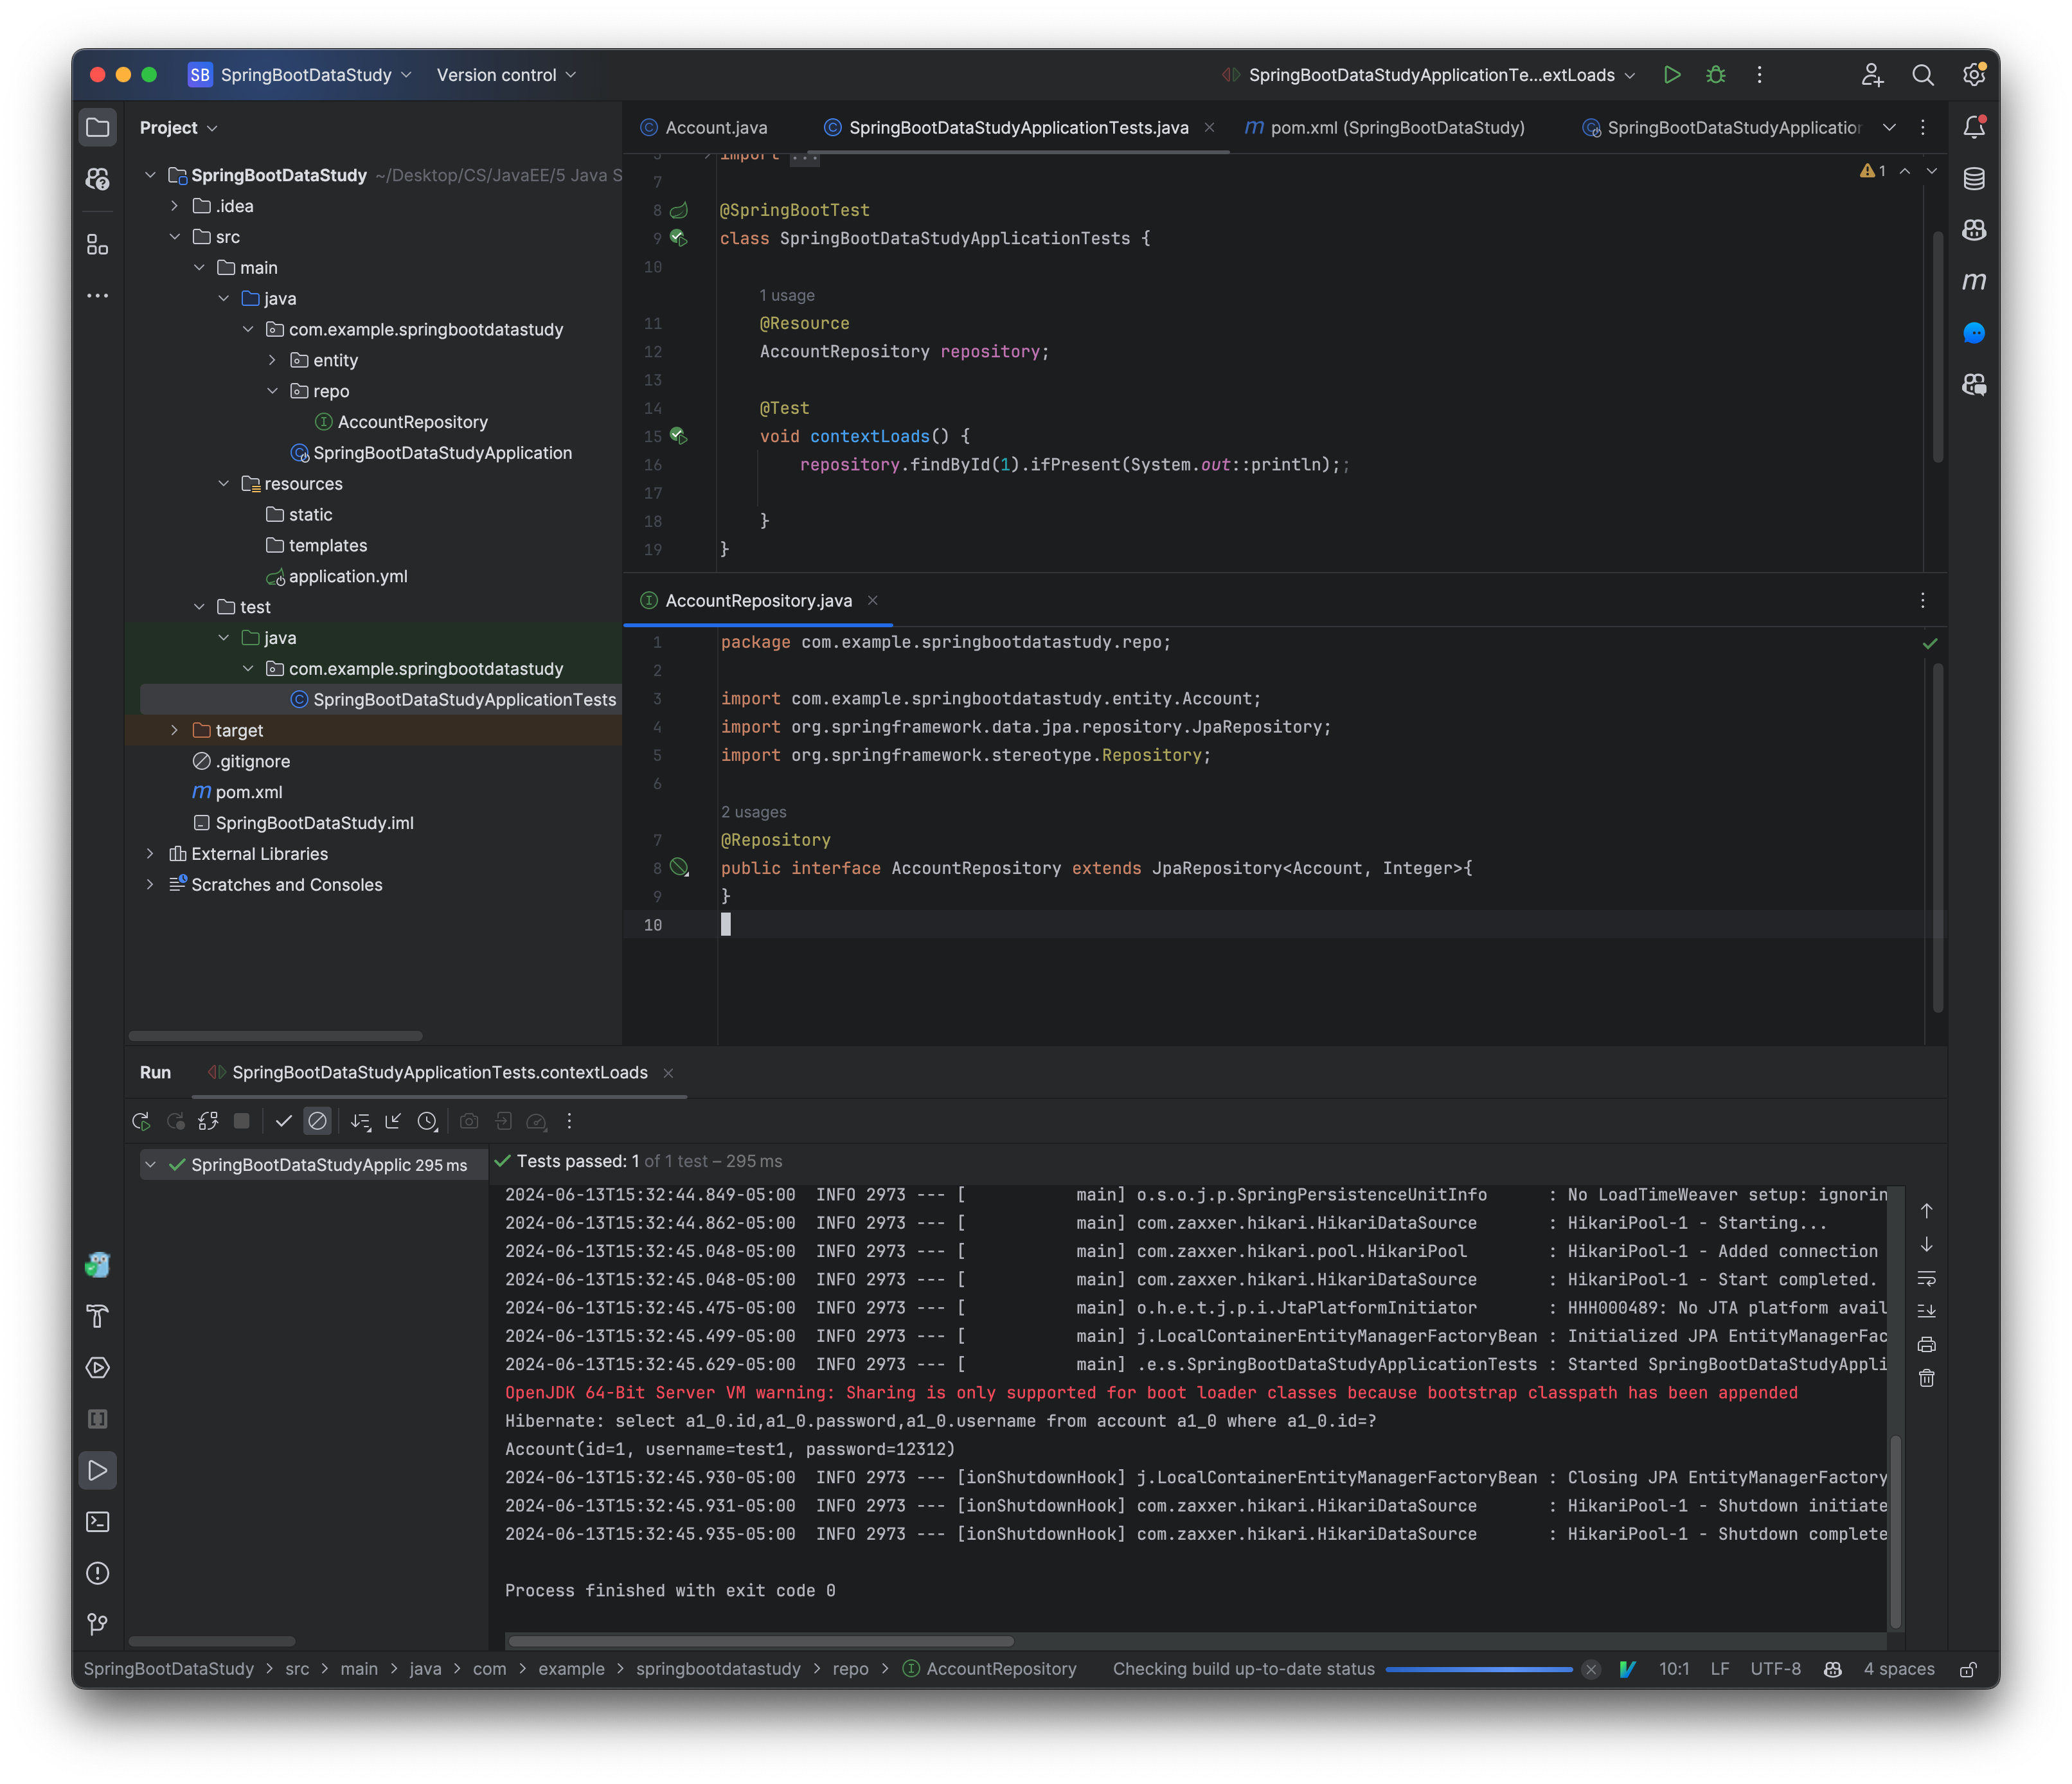Open the Structure tool window icon
Viewport: 2072px width, 1784px height.
(97, 245)
